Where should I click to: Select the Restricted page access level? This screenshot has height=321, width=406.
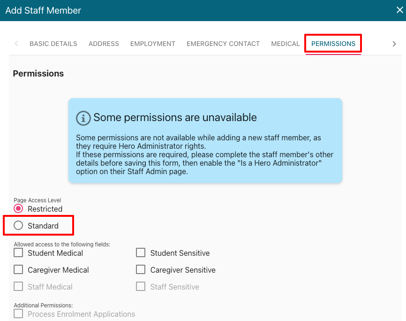tap(19, 209)
